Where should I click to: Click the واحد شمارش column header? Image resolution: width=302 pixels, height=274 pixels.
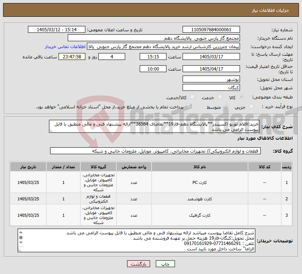tap(134, 167)
